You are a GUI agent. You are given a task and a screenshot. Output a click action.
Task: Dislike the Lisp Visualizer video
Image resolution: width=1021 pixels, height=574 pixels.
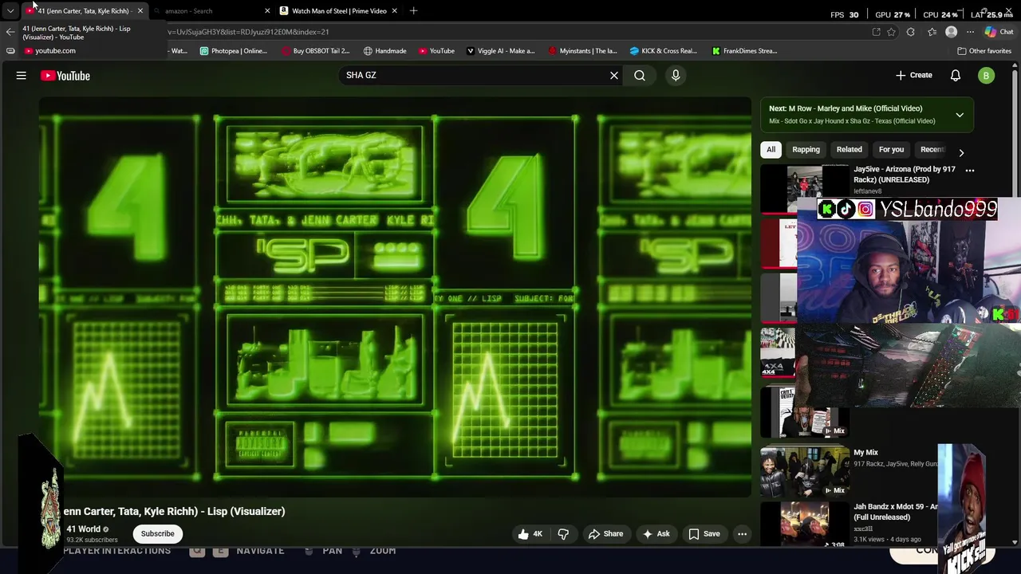tap(563, 534)
